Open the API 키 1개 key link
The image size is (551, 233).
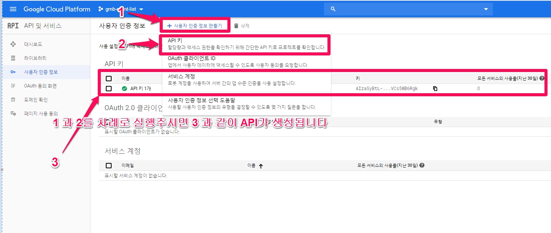141,89
